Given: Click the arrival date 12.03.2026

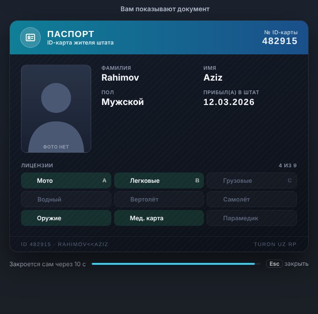Looking at the screenshot, I should pyautogui.click(x=229, y=102).
